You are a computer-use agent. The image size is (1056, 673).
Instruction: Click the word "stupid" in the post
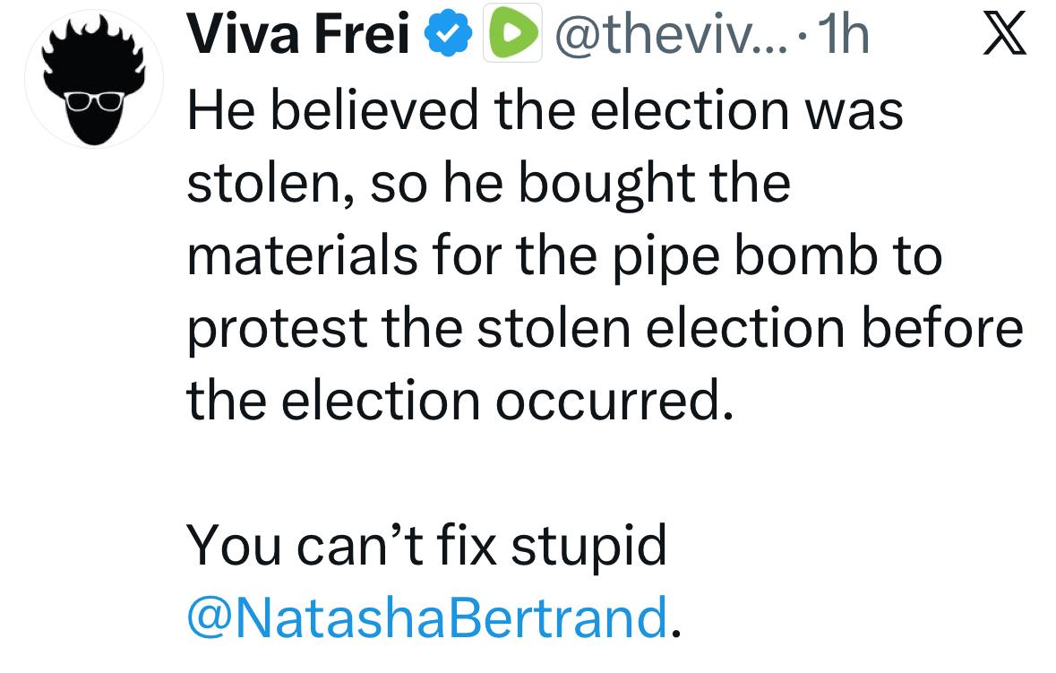(589, 545)
